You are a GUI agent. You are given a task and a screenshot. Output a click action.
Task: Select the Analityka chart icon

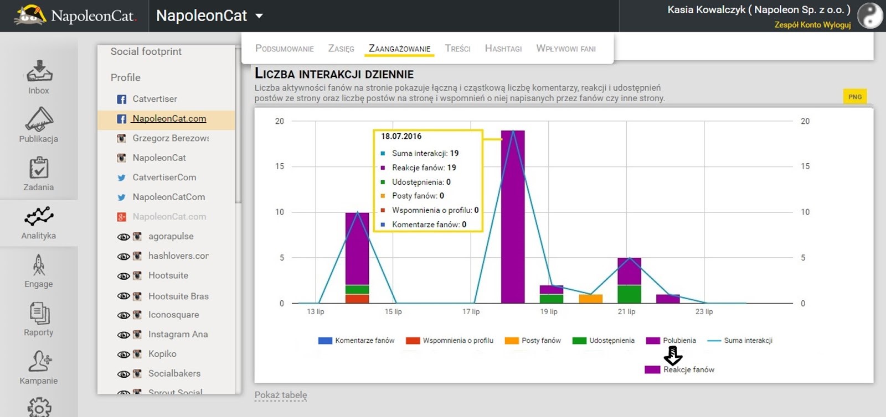(x=39, y=216)
